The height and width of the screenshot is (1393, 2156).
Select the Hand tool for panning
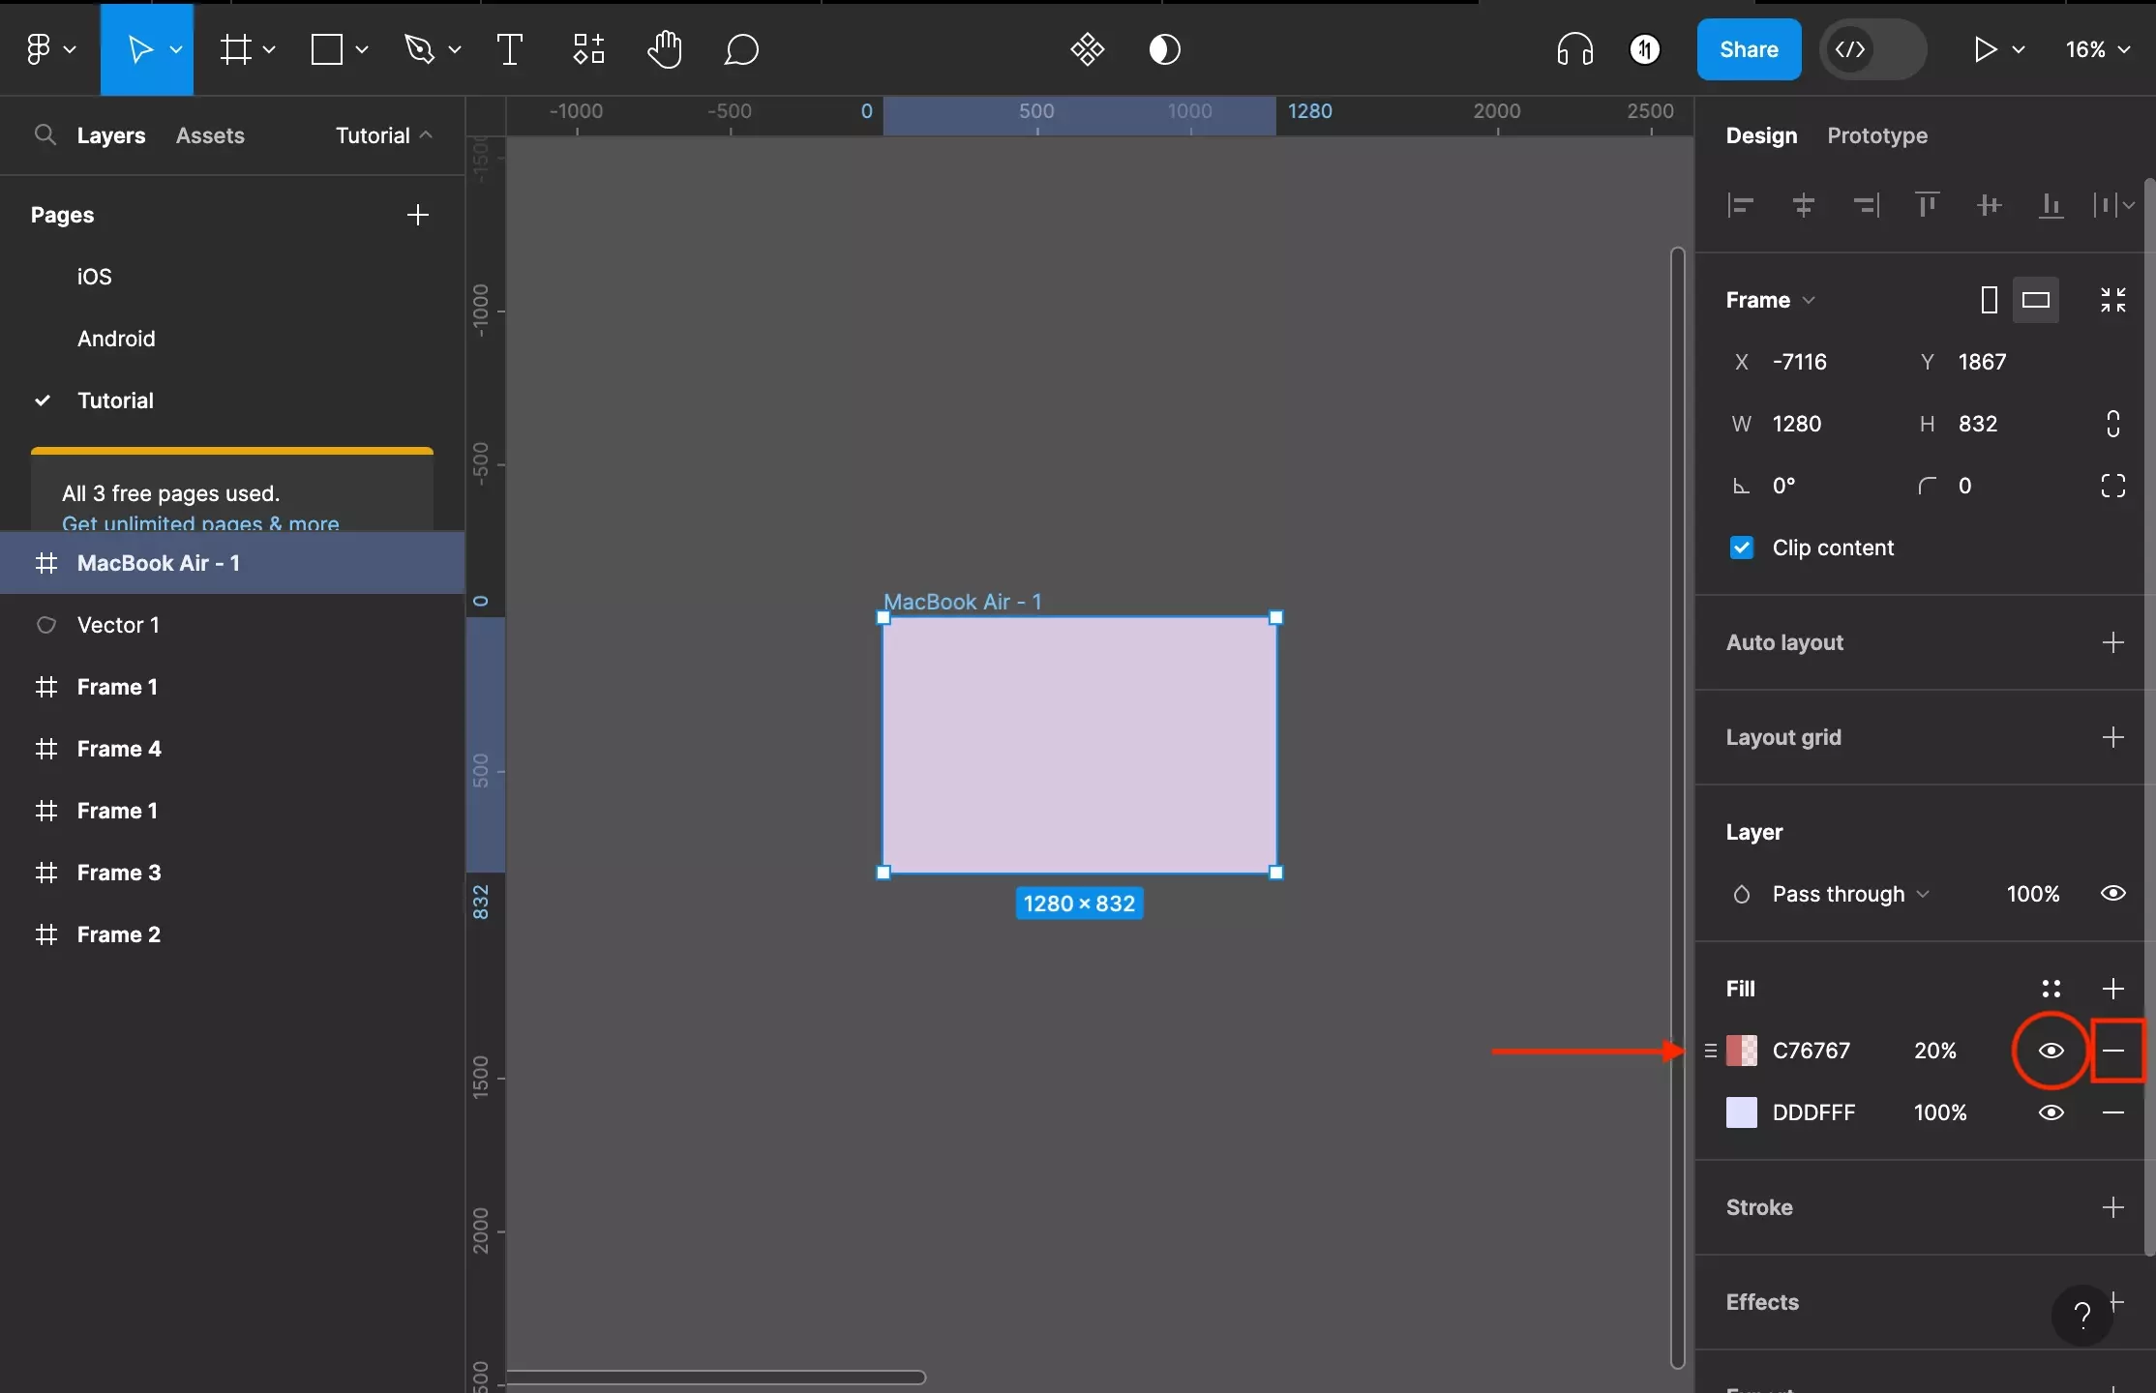pyautogui.click(x=663, y=48)
